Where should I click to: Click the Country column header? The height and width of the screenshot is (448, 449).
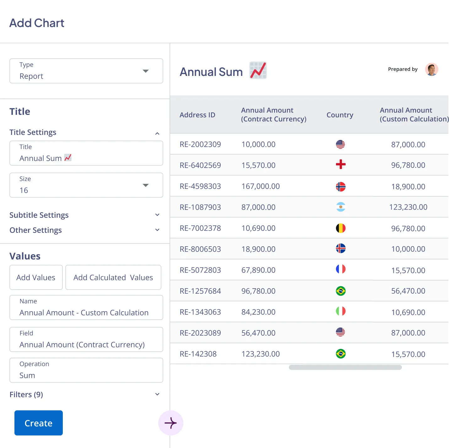(340, 115)
